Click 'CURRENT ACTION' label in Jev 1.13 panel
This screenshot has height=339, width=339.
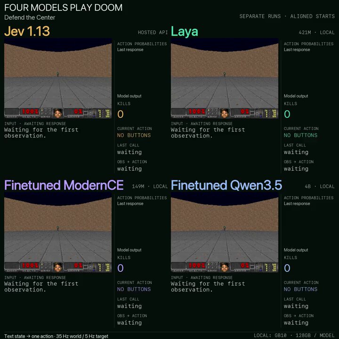pos(135,129)
